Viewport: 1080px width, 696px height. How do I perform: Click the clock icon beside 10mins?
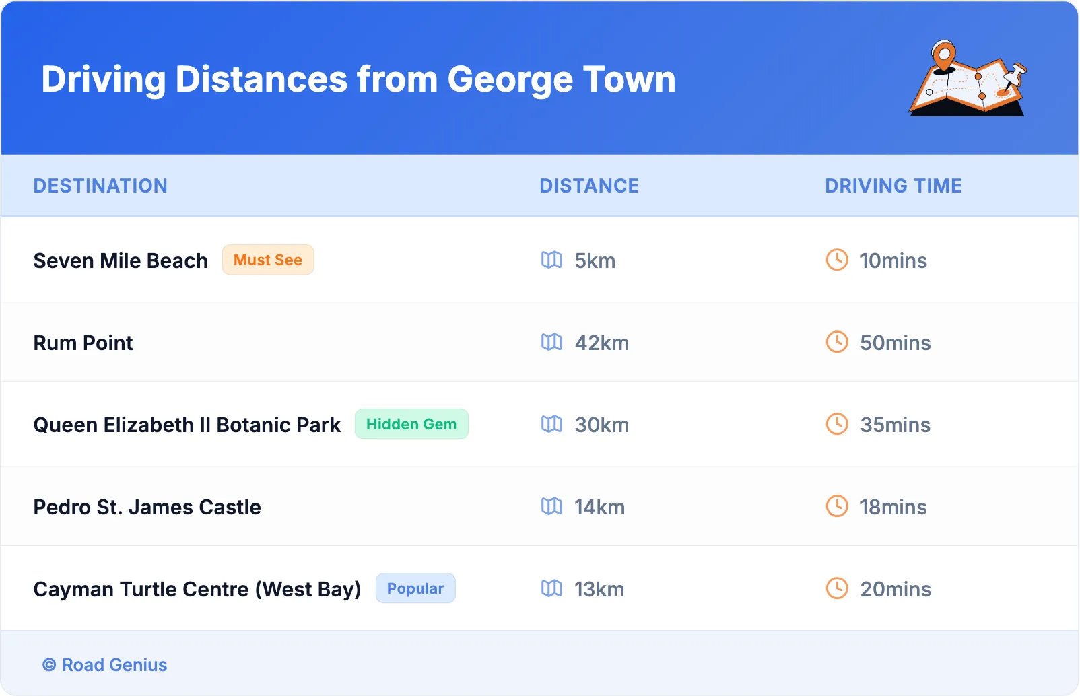tap(837, 260)
